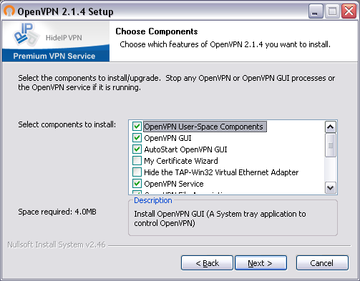Minimize the OpenVPN Setup window

pos(316,11)
